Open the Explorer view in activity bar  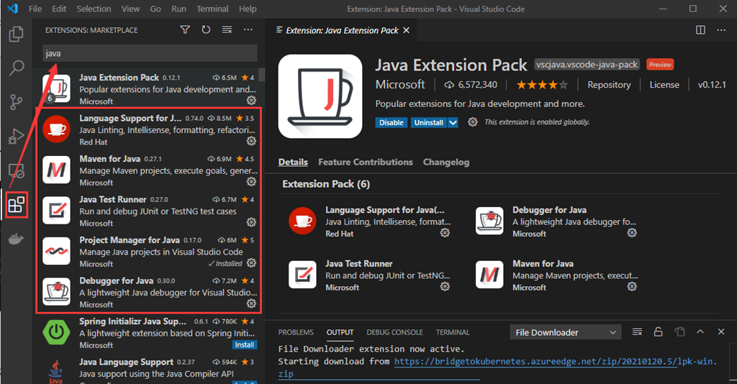(x=17, y=34)
